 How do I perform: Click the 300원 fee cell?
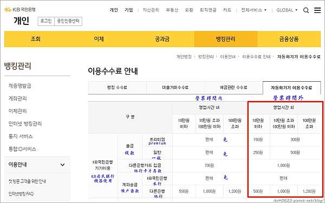coord(295,140)
